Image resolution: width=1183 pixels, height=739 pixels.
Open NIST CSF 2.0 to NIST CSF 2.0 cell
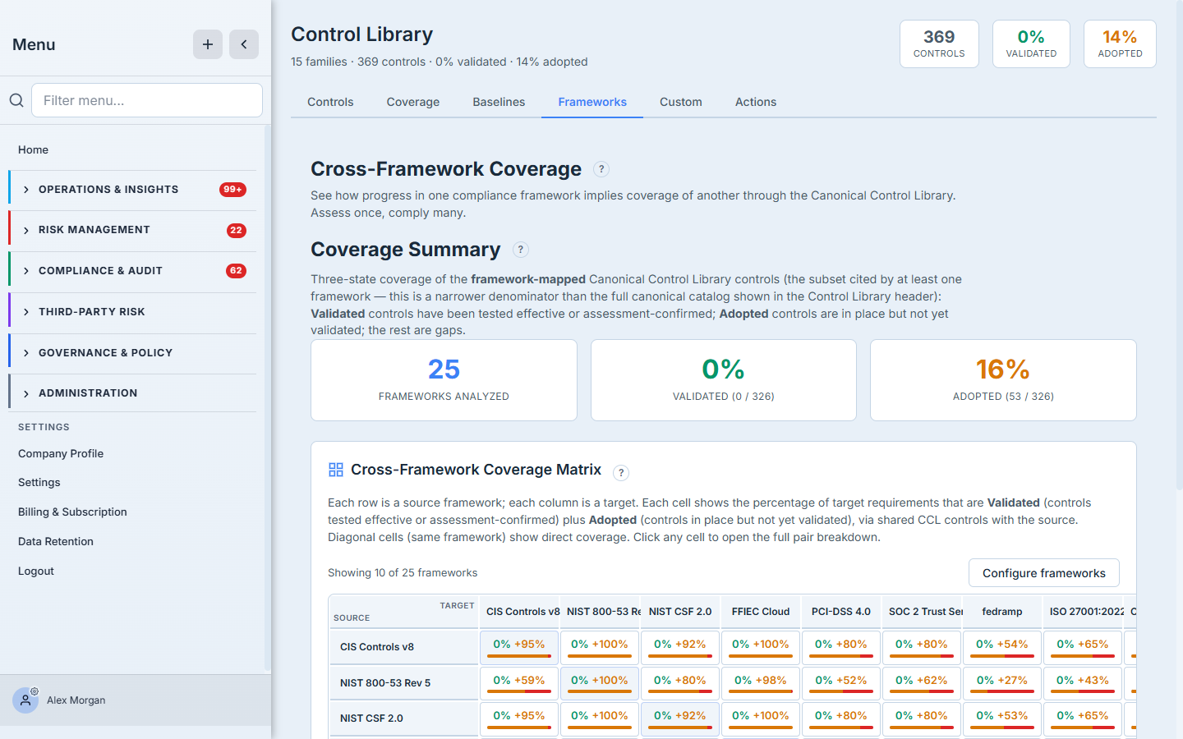680,718
